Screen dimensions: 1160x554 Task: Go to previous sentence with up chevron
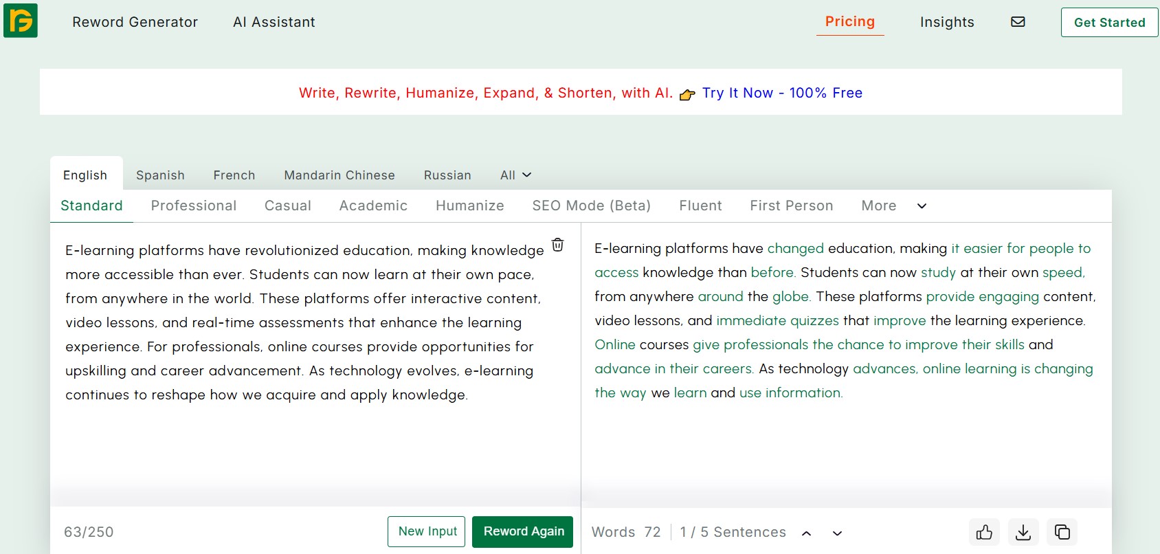[x=807, y=533]
